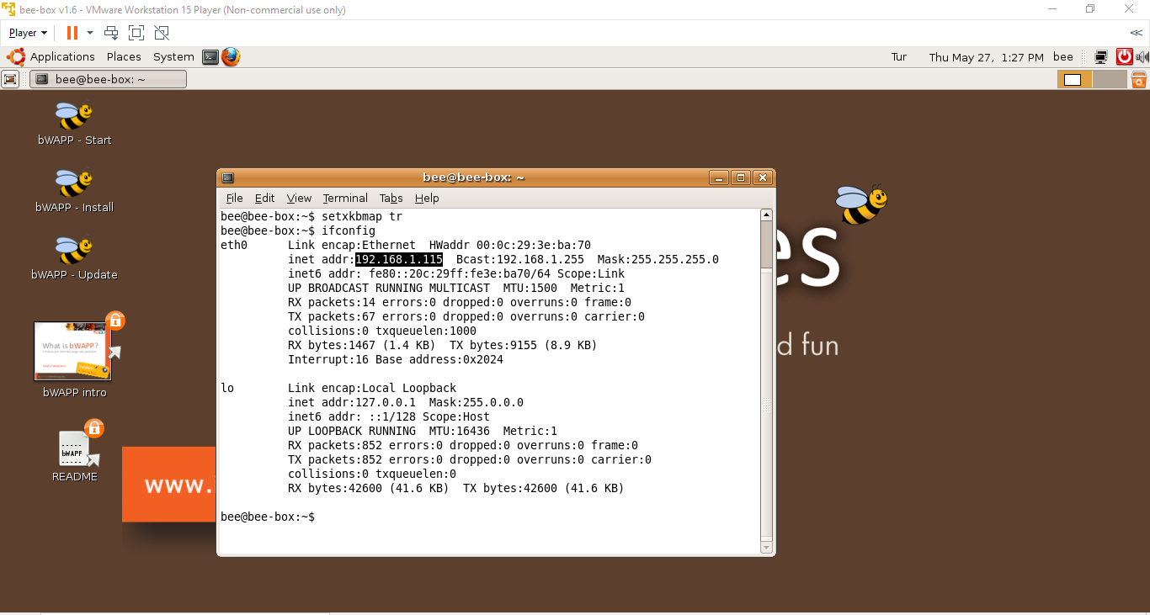Open the Places menu in the panel
The width and height of the screenshot is (1150, 615).
click(x=124, y=56)
